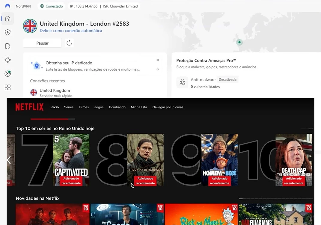Open Minha lista in Netflix

[139, 107]
